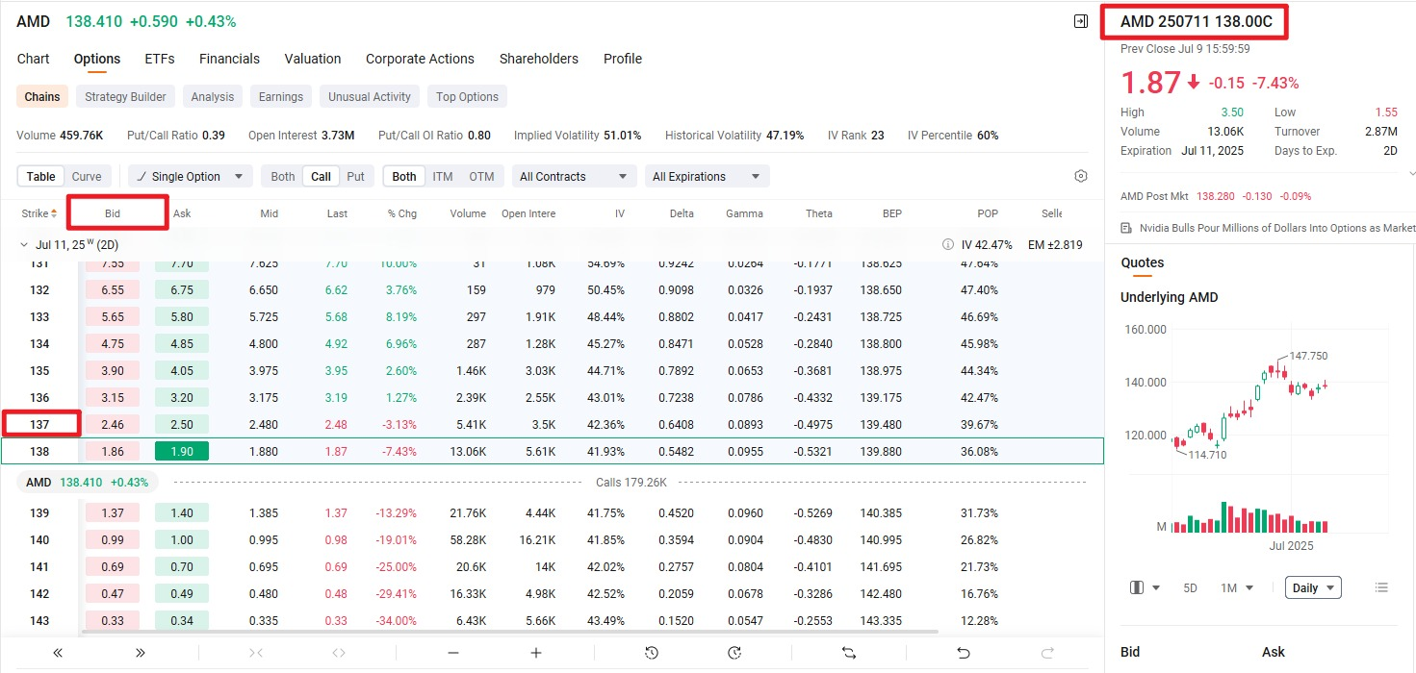
Task: Sort by the Delta column header
Action: 682,213
